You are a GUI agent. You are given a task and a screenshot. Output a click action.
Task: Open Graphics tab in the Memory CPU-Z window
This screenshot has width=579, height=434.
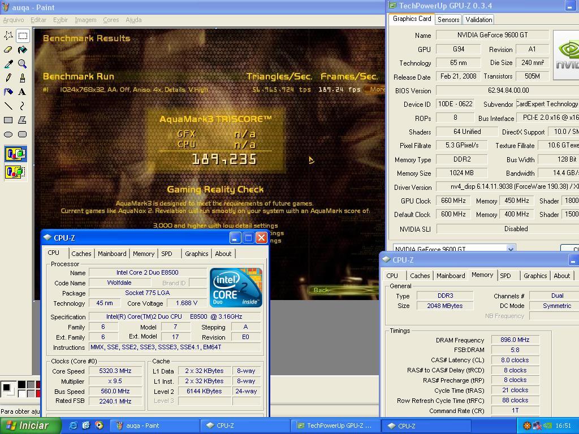pos(535,276)
